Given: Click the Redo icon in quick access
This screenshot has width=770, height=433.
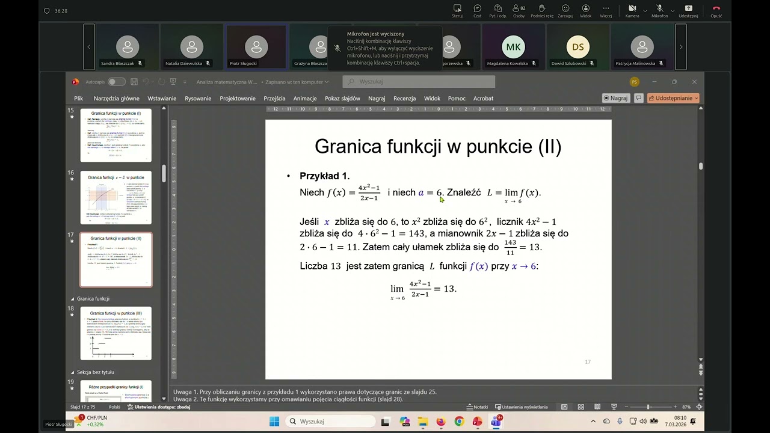Looking at the screenshot, I should (x=161, y=82).
